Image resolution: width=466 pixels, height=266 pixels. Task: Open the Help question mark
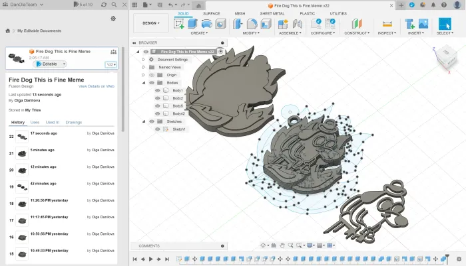tap(444, 5)
